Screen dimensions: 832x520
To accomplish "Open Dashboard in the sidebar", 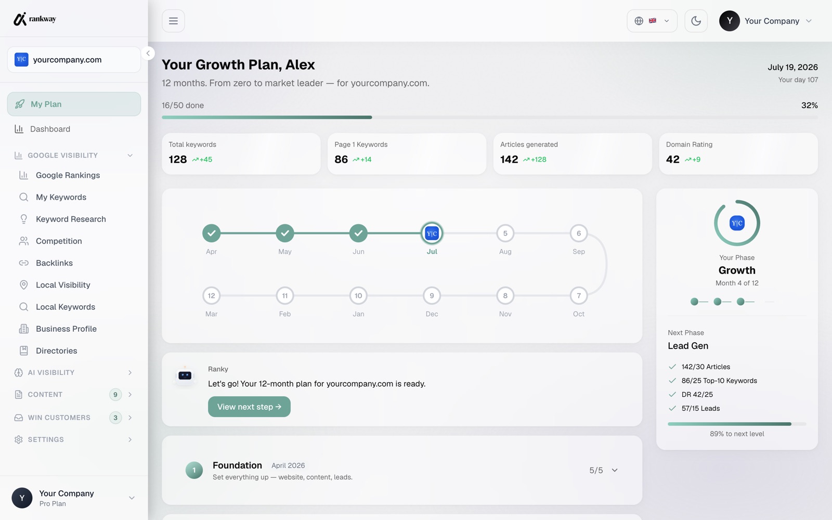I will pyautogui.click(x=74, y=129).
